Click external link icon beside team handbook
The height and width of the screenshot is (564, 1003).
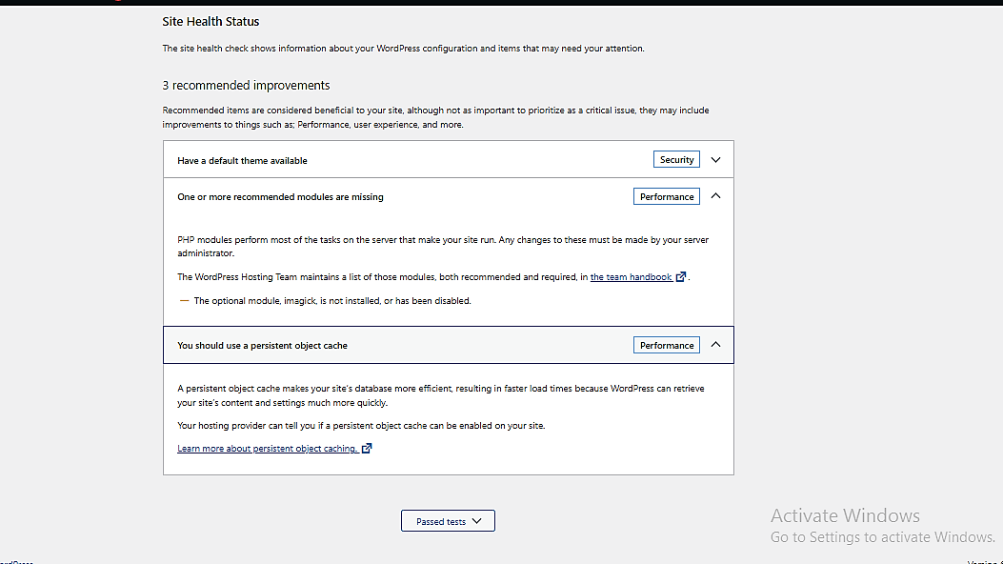coord(680,277)
